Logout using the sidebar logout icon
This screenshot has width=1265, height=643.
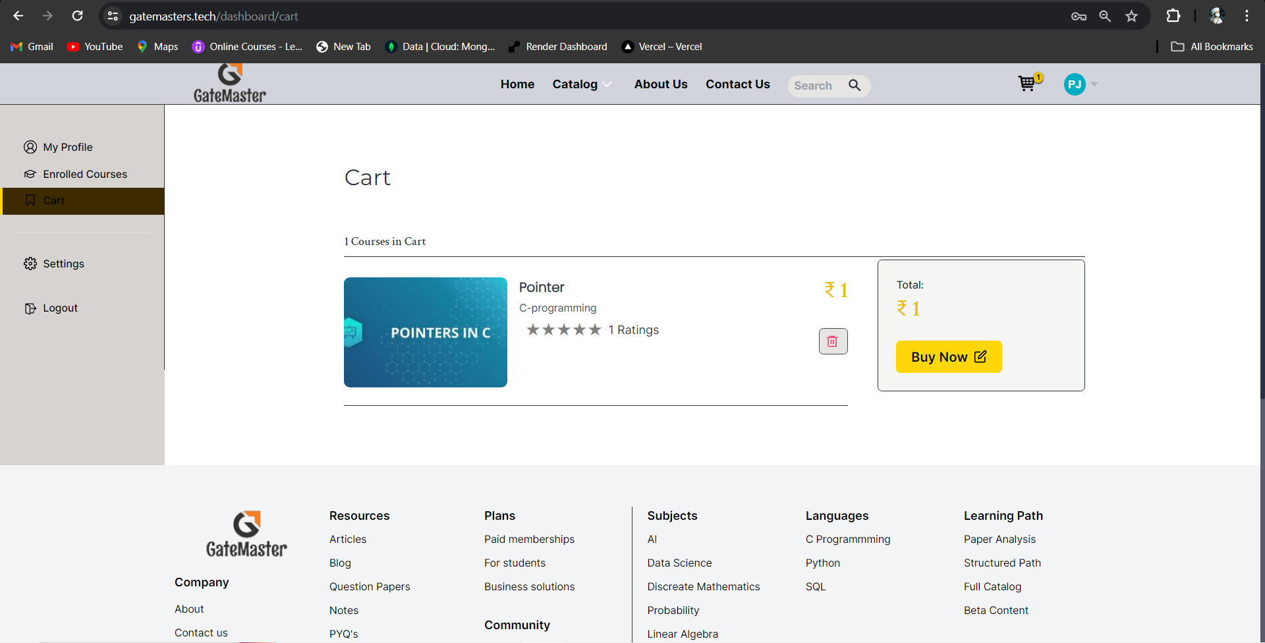[30, 308]
